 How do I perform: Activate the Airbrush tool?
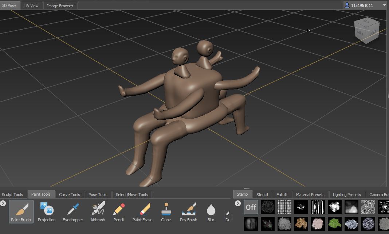pyautogui.click(x=98, y=211)
